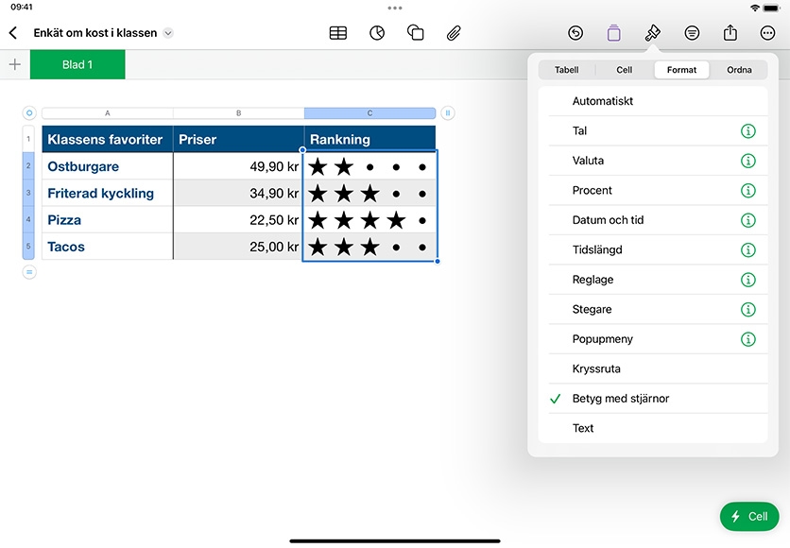Open info for Tidslängd format
790x548 pixels.
[x=748, y=249]
